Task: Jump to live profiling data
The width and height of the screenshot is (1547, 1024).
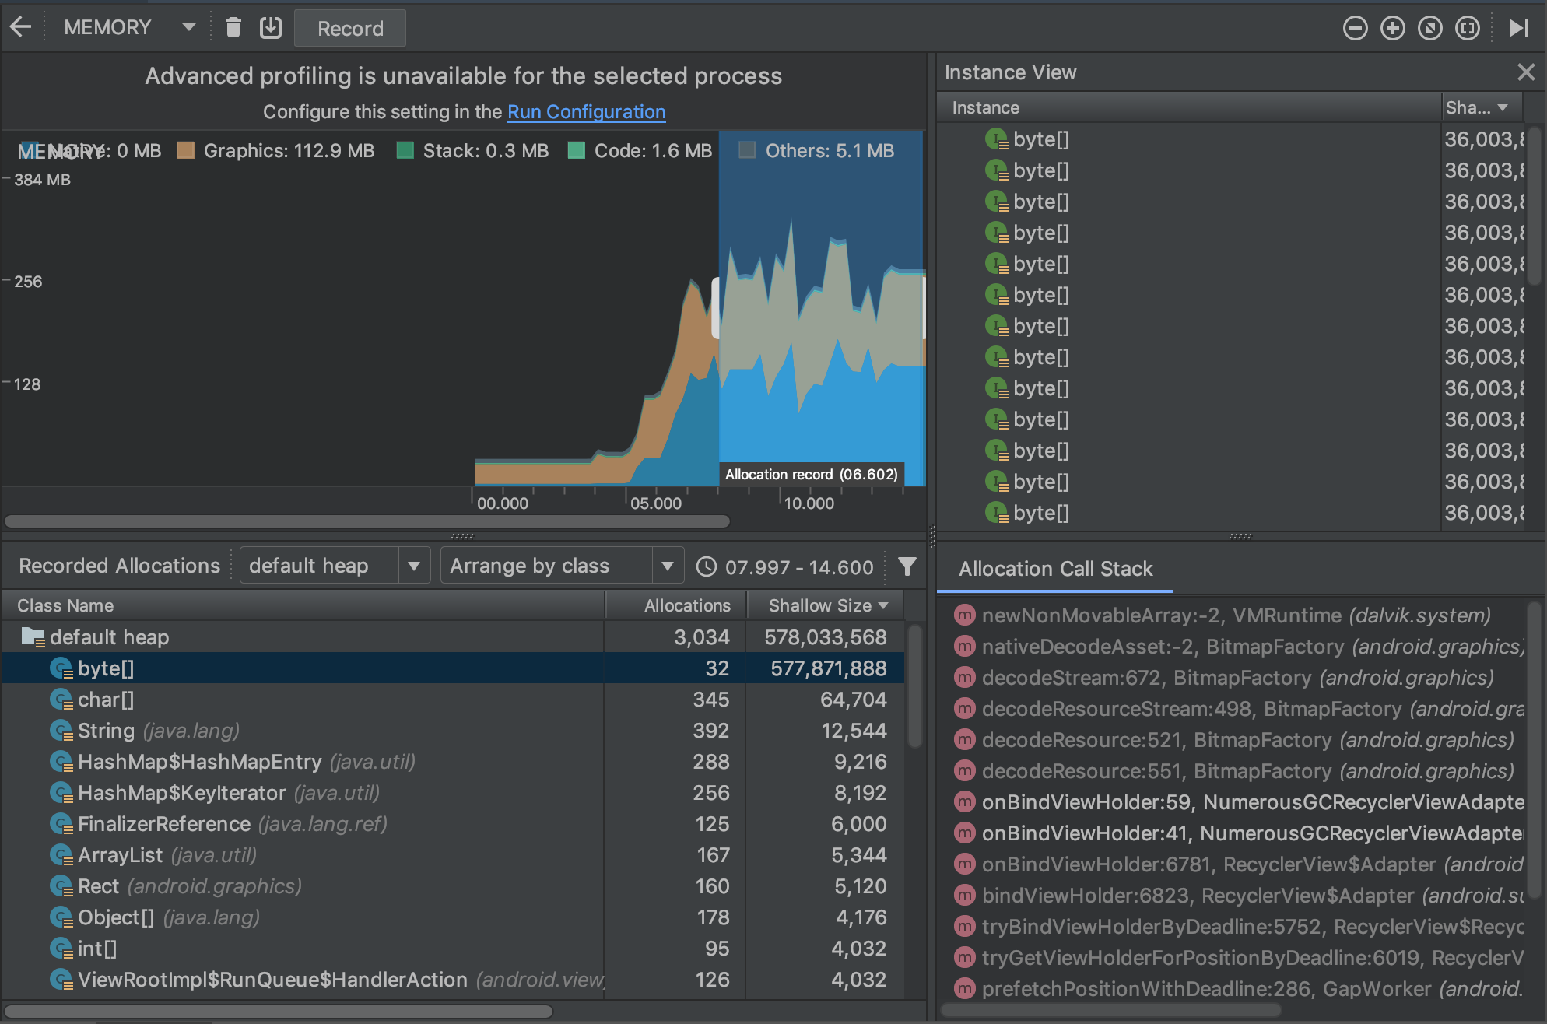Action: [x=1518, y=27]
